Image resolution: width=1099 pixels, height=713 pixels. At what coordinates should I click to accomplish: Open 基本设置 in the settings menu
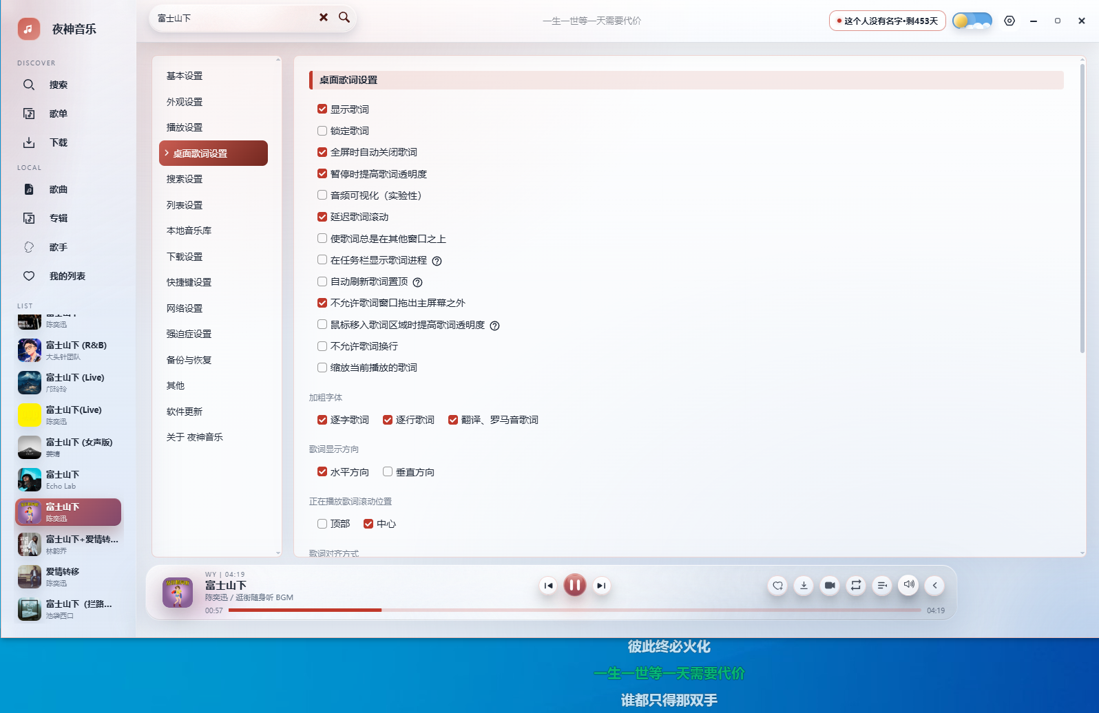coord(185,76)
